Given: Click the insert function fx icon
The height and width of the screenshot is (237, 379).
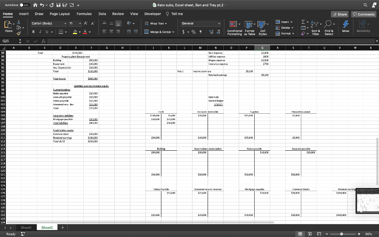Looking at the screenshot, I should 43,41.
